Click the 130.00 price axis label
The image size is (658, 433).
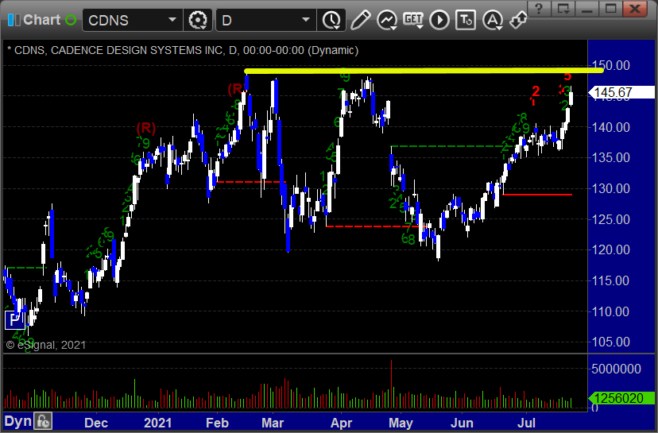610,188
